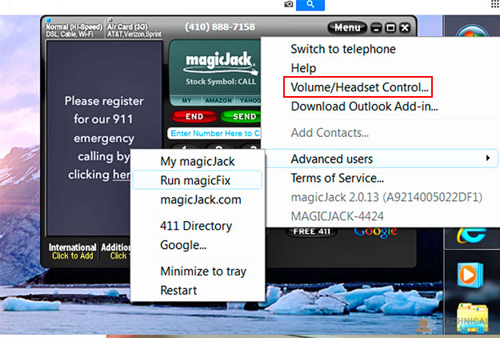Open Windows Explorer folder icon
This screenshot has width=500, height=338.
coord(472,318)
